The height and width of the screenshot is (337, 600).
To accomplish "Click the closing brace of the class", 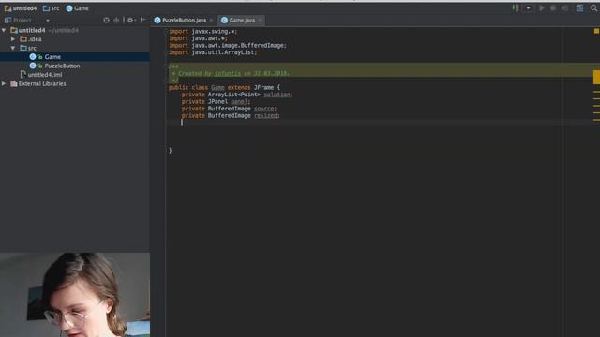I will 171,151.
